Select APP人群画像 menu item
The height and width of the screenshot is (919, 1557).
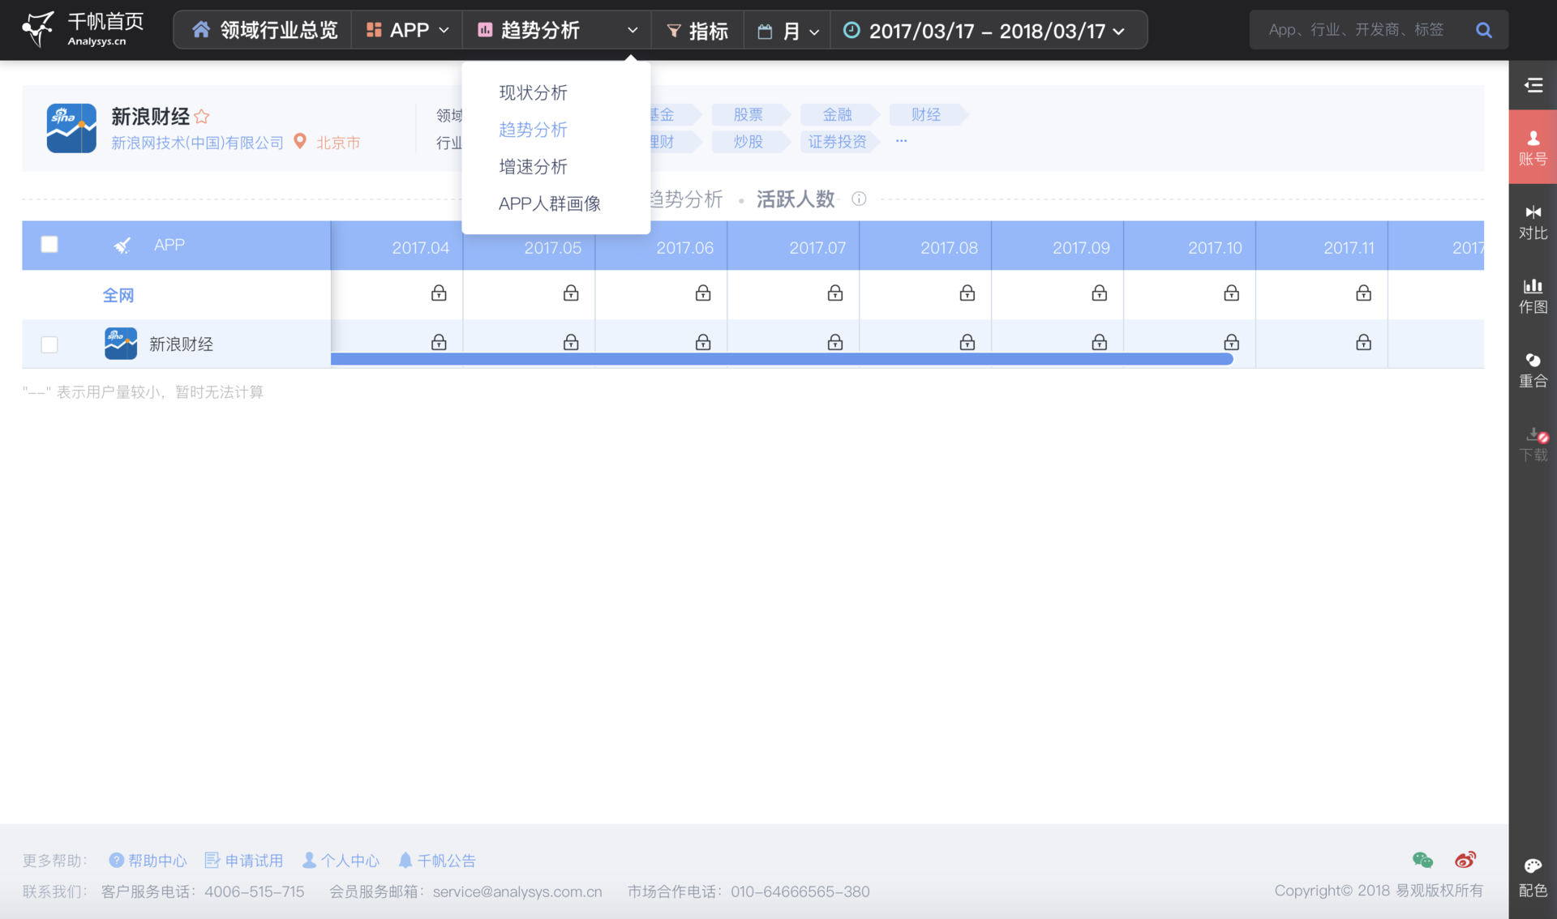(x=549, y=203)
